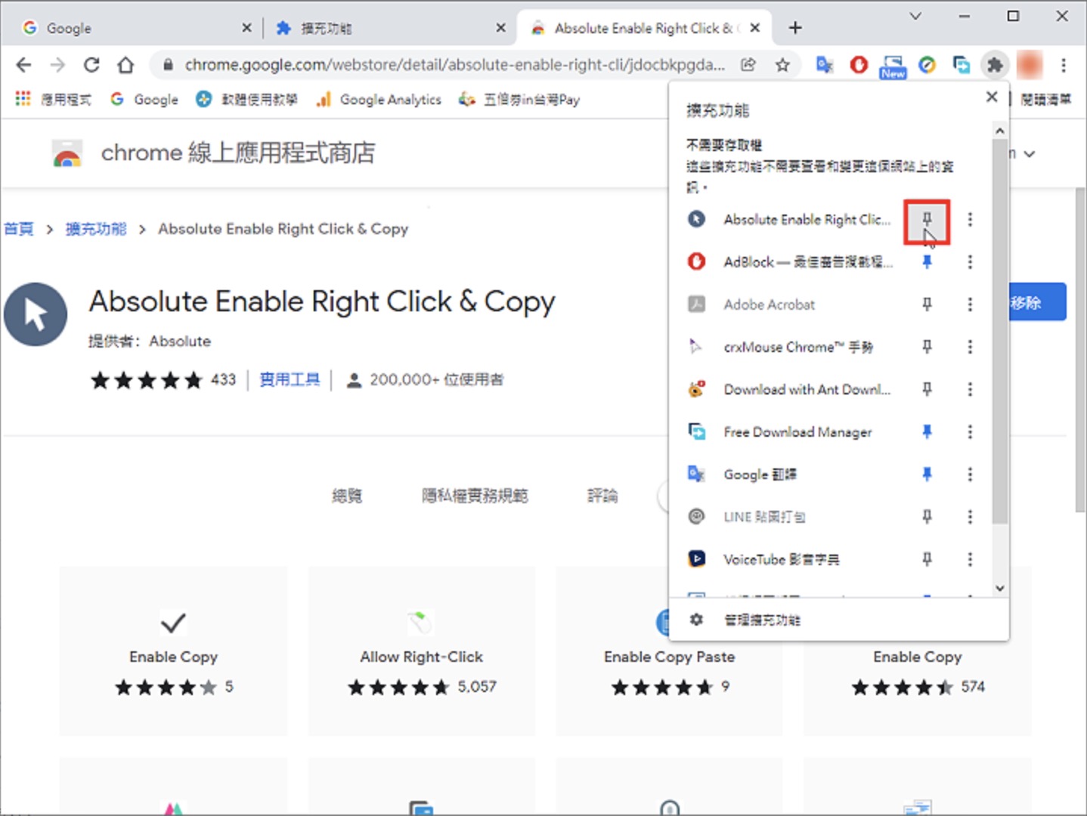This screenshot has width=1087, height=816.
Task: Go to the home page
Action: tap(125, 65)
